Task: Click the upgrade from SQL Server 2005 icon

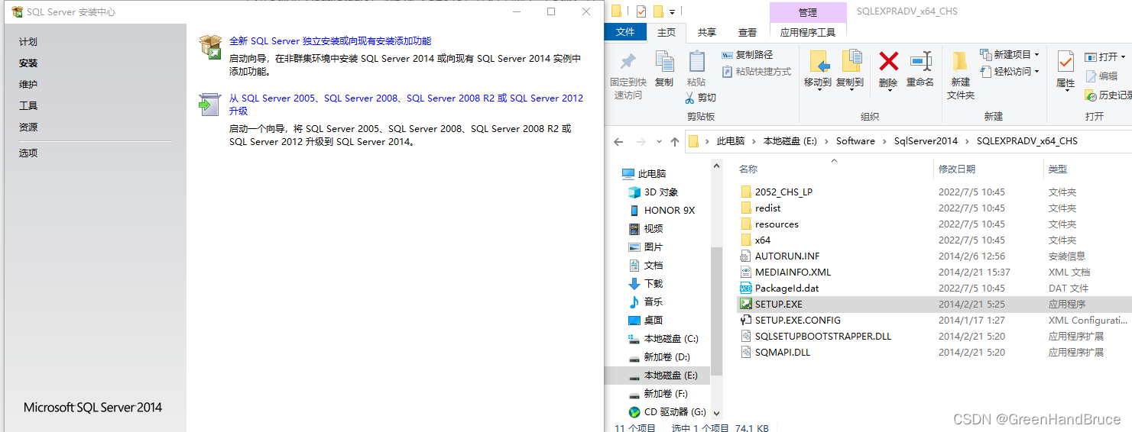Action: click(x=209, y=105)
